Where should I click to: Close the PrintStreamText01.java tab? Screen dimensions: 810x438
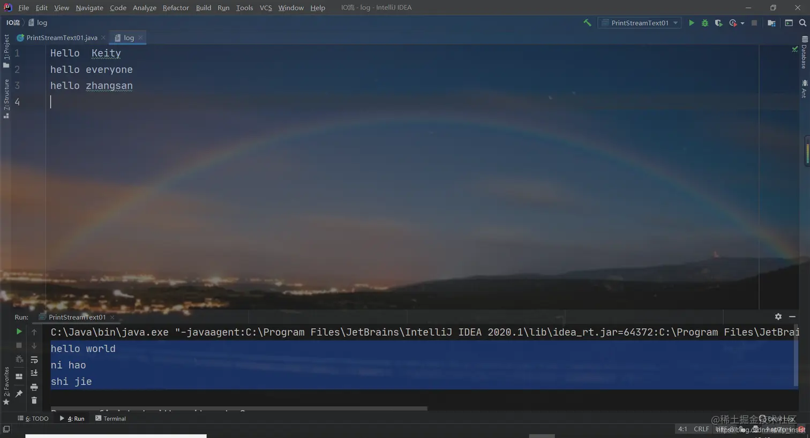click(103, 37)
